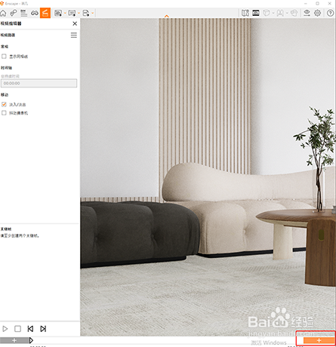
Task: Jump to next keyframe
Action: (x=43, y=329)
